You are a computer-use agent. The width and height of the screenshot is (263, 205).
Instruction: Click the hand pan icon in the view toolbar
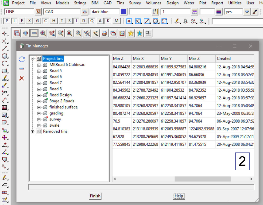[52, 33]
